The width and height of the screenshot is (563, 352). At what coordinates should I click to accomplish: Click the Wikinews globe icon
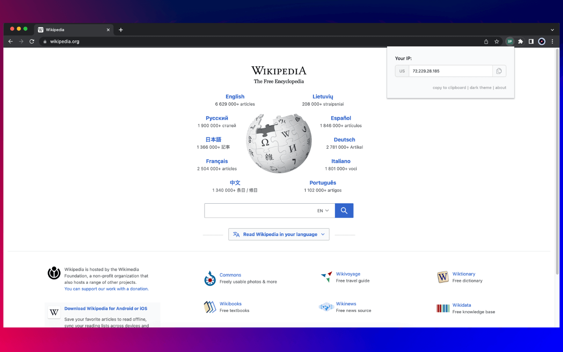(326, 307)
